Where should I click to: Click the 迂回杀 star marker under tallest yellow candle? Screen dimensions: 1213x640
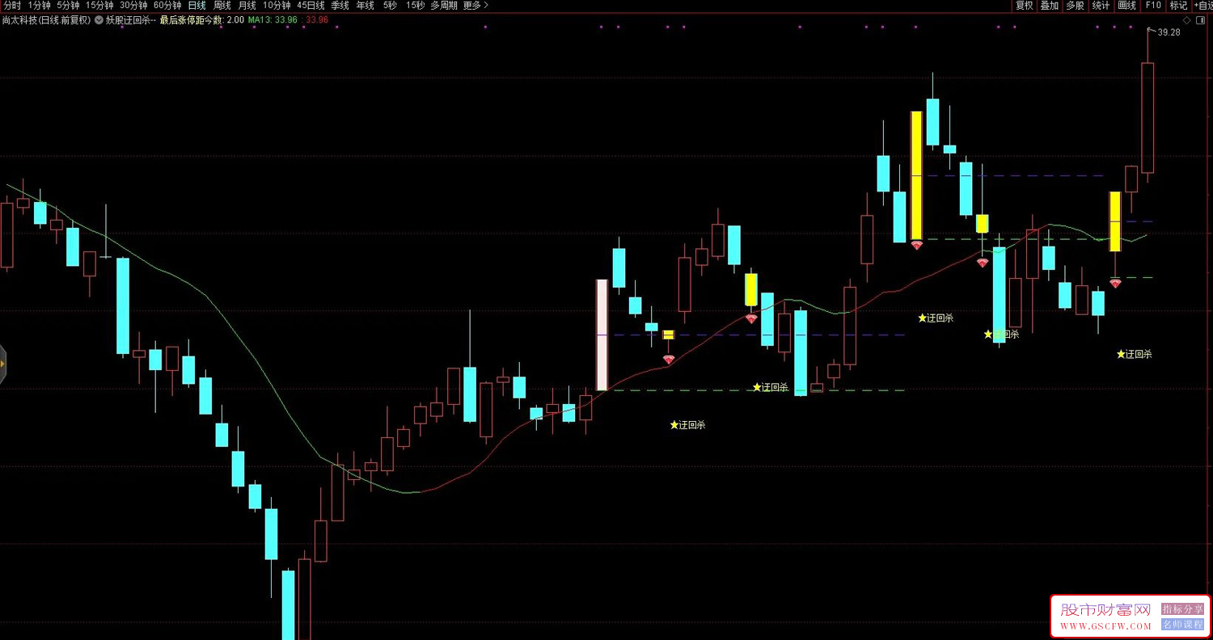pyautogui.click(x=936, y=318)
